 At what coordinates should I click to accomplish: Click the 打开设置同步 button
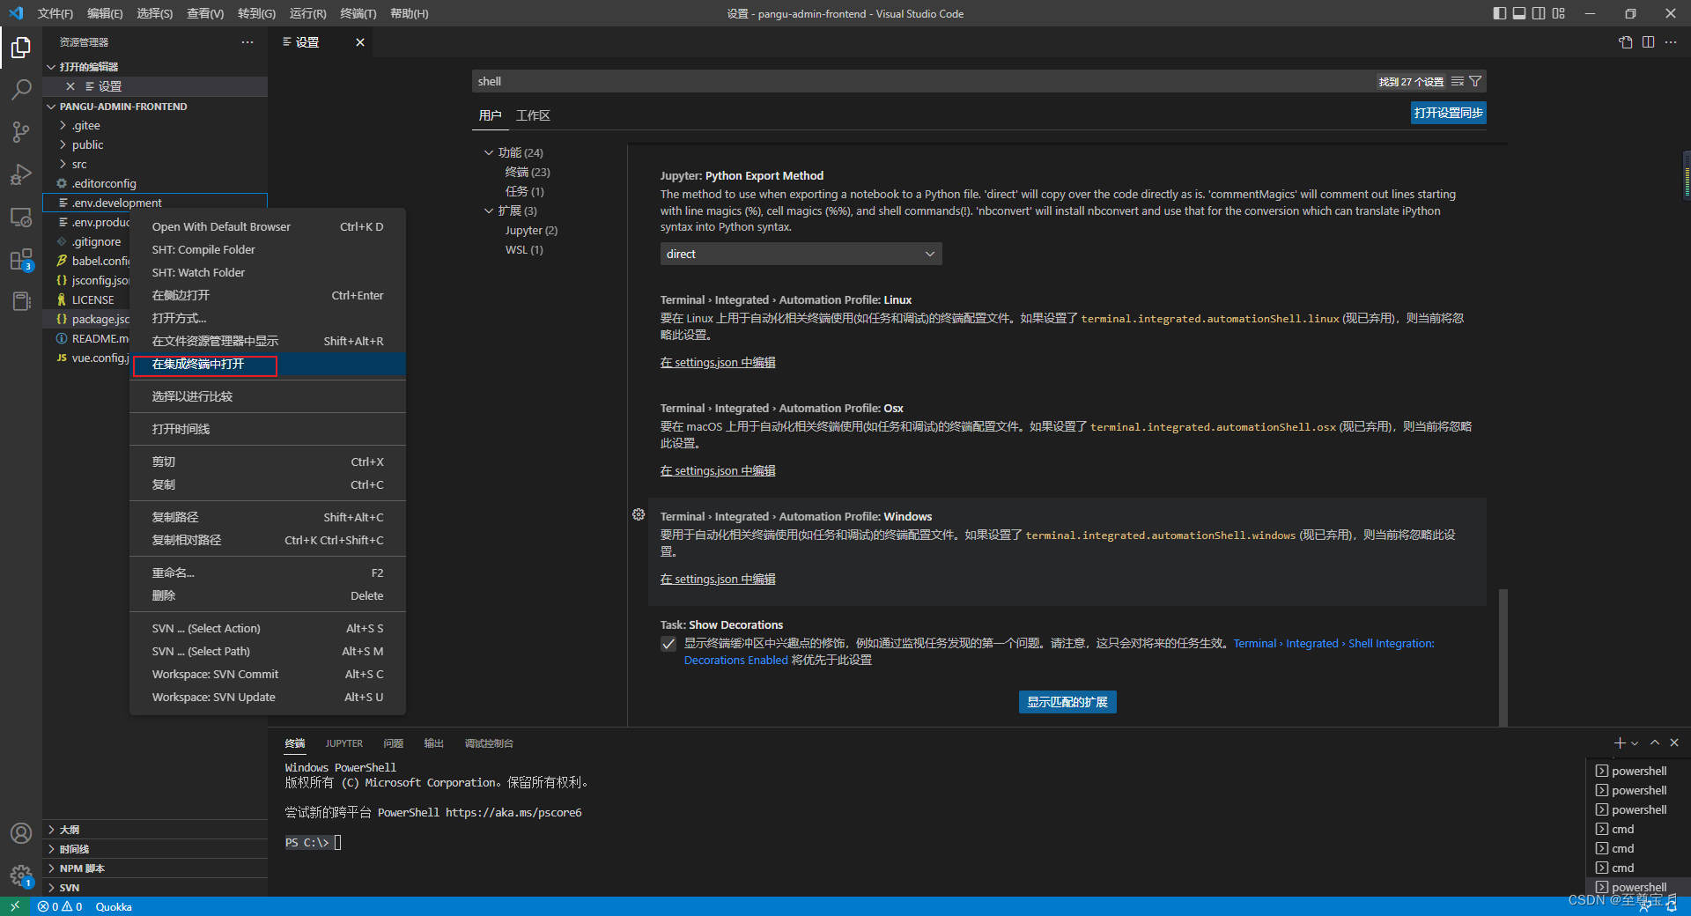point(1449,113)
